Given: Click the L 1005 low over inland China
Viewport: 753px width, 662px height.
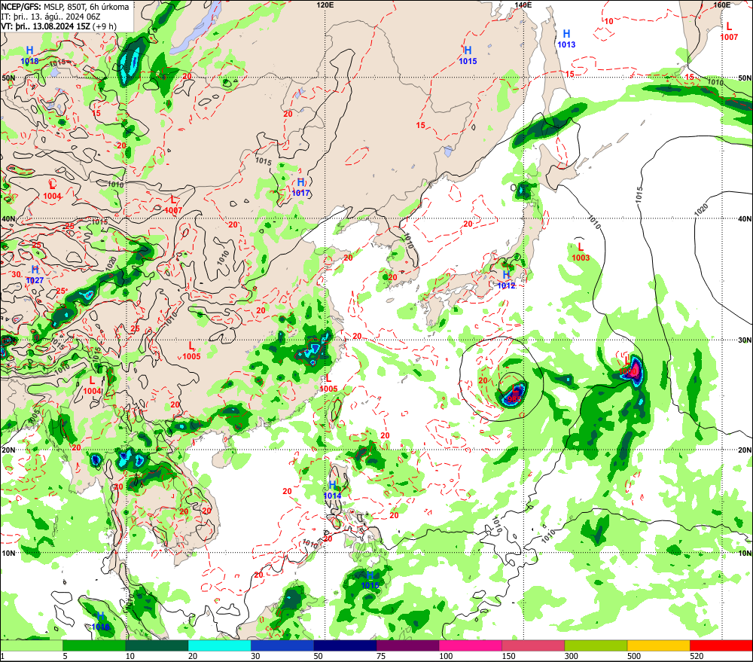Looking at the screenshot, I should click(191, 351).
